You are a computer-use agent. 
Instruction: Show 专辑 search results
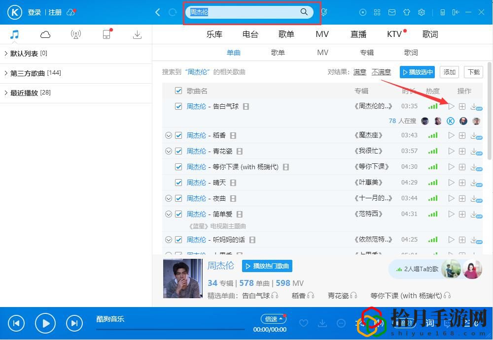pyautogui.click(x=367, y=53)
